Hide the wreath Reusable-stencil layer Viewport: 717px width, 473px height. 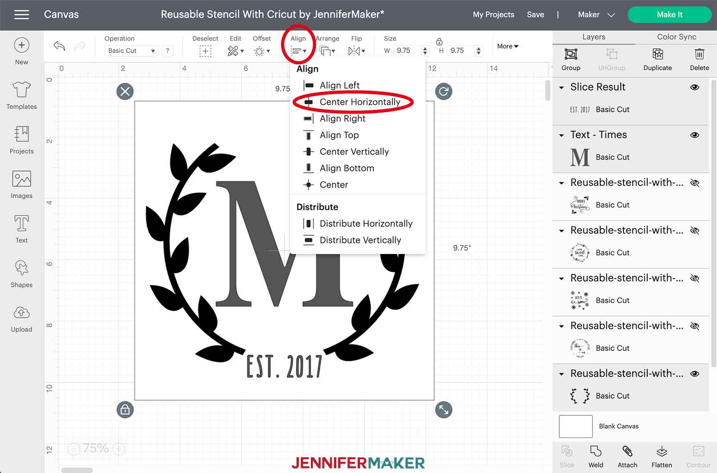[694, 374]
